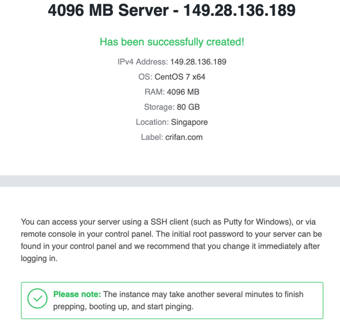Click the 'logging in.' paragraph ending
The height and width of the screenshot is (325, 340).
(39, 258)
